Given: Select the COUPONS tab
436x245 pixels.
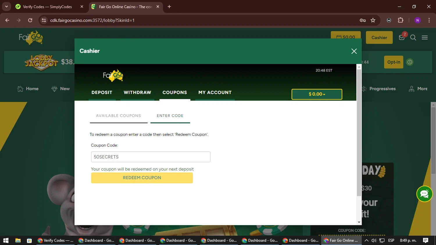Looking at the screenshot, I should coord(175,92).
